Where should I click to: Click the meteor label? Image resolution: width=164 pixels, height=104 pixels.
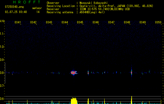point(37,8)
